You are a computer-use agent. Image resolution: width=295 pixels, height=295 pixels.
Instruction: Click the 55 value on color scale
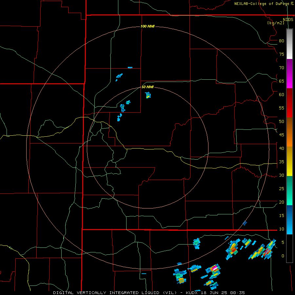click(282, 108)
